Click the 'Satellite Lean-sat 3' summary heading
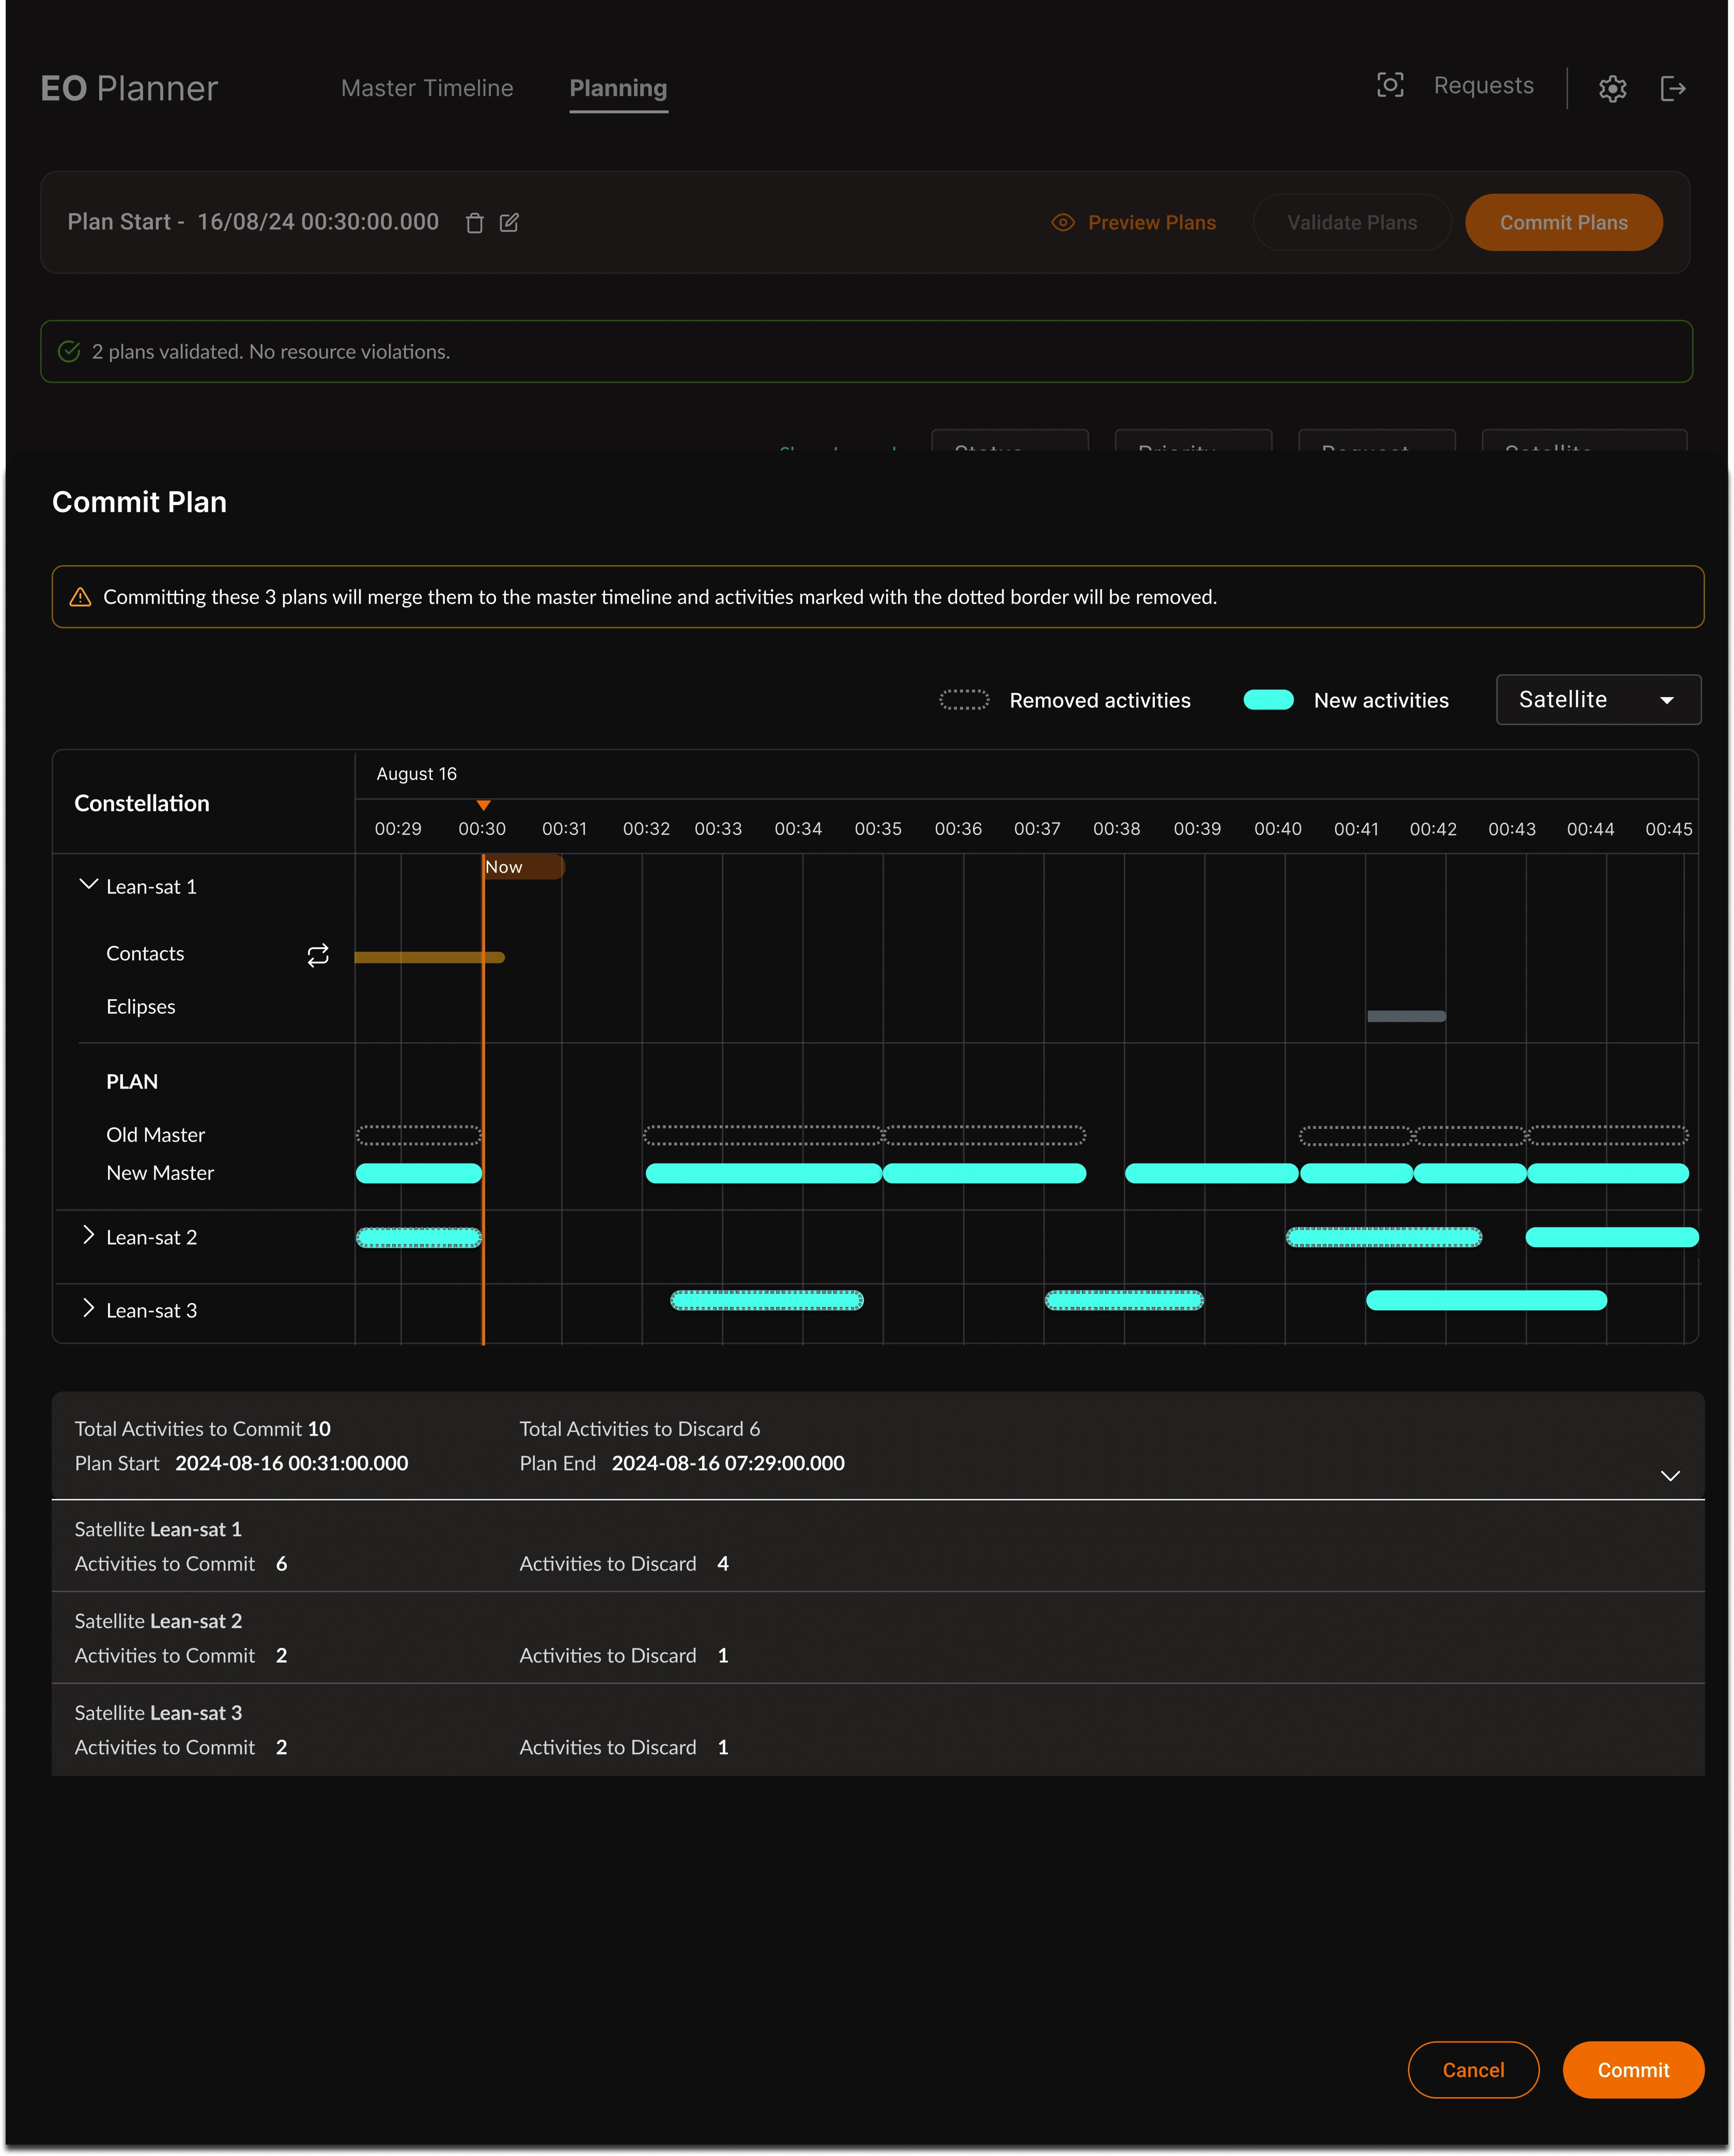Viewport: 1734px width, 2156px height. click(x=158, y=1713)
